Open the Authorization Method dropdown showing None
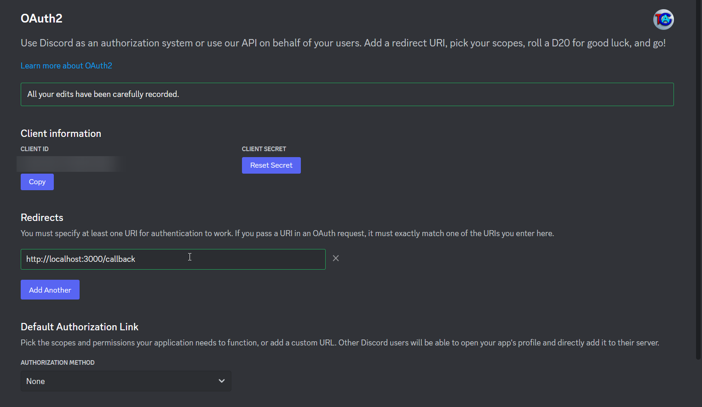702x407 pixels. (x=126, y=381)
